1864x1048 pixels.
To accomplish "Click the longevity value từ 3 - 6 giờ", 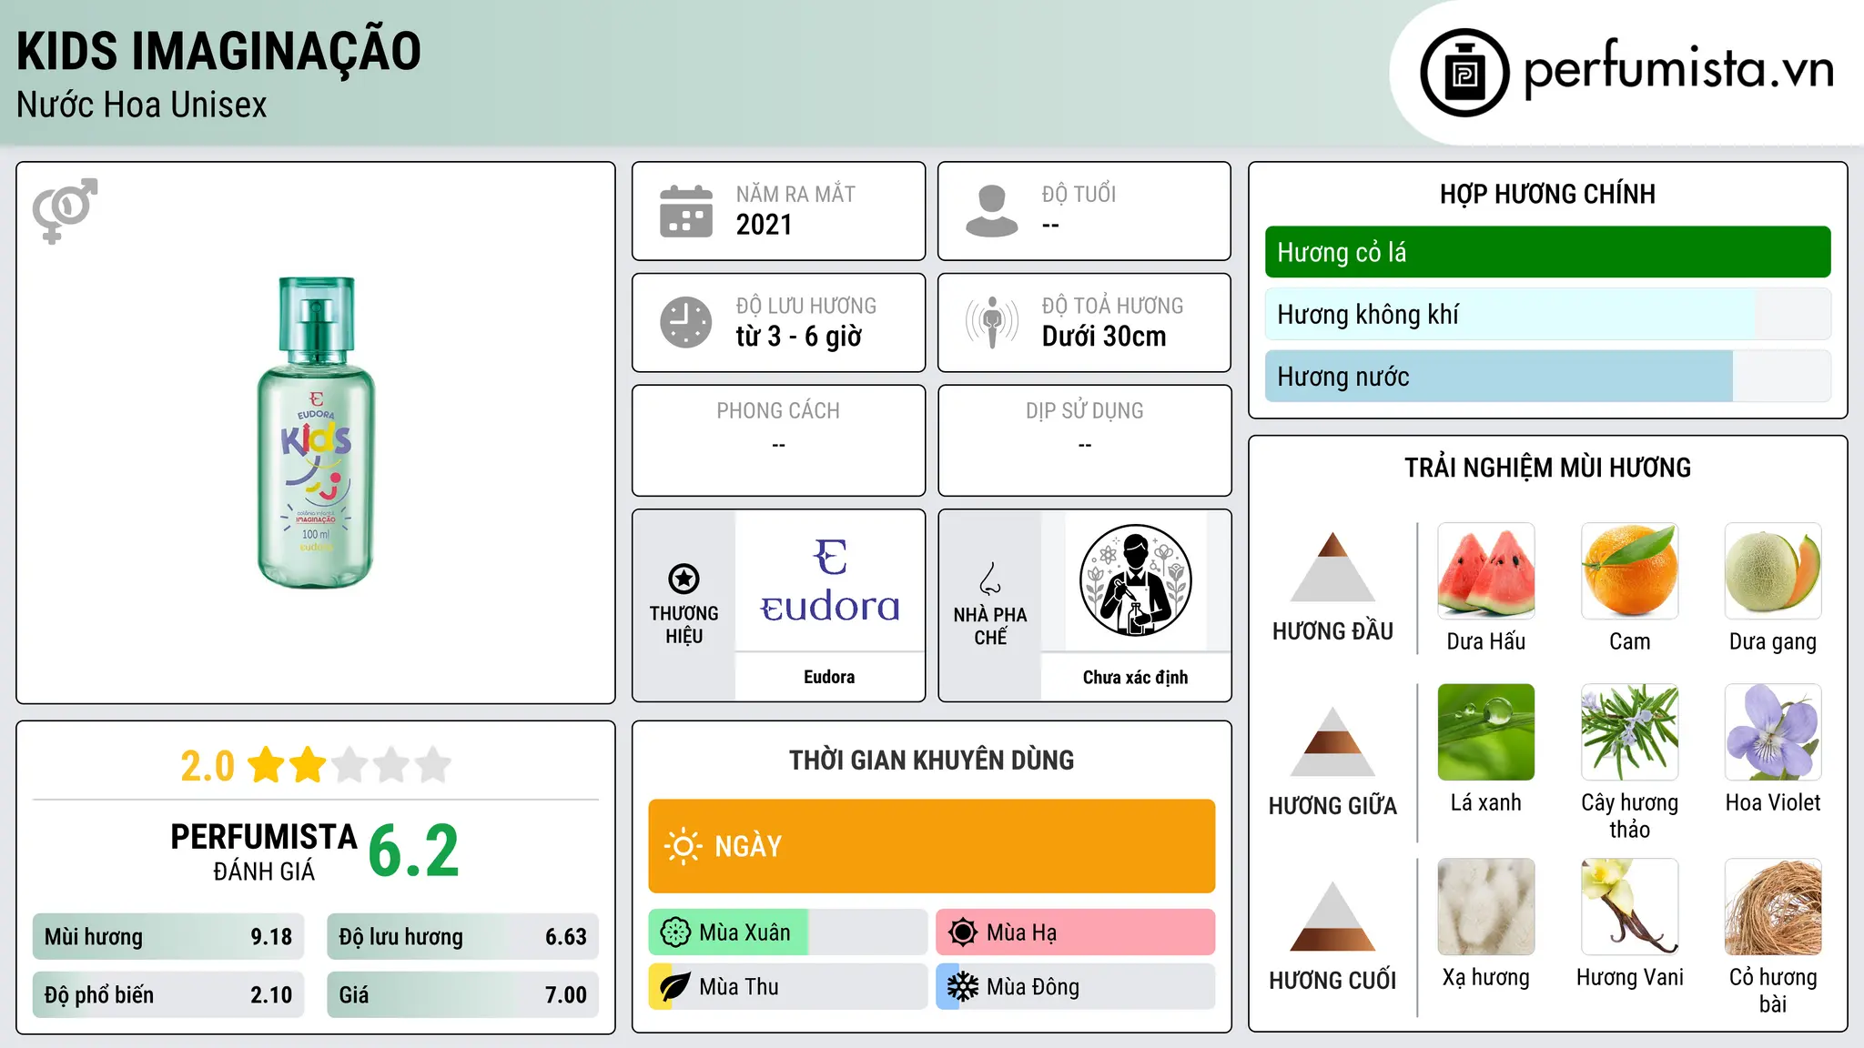I will 798,337.
